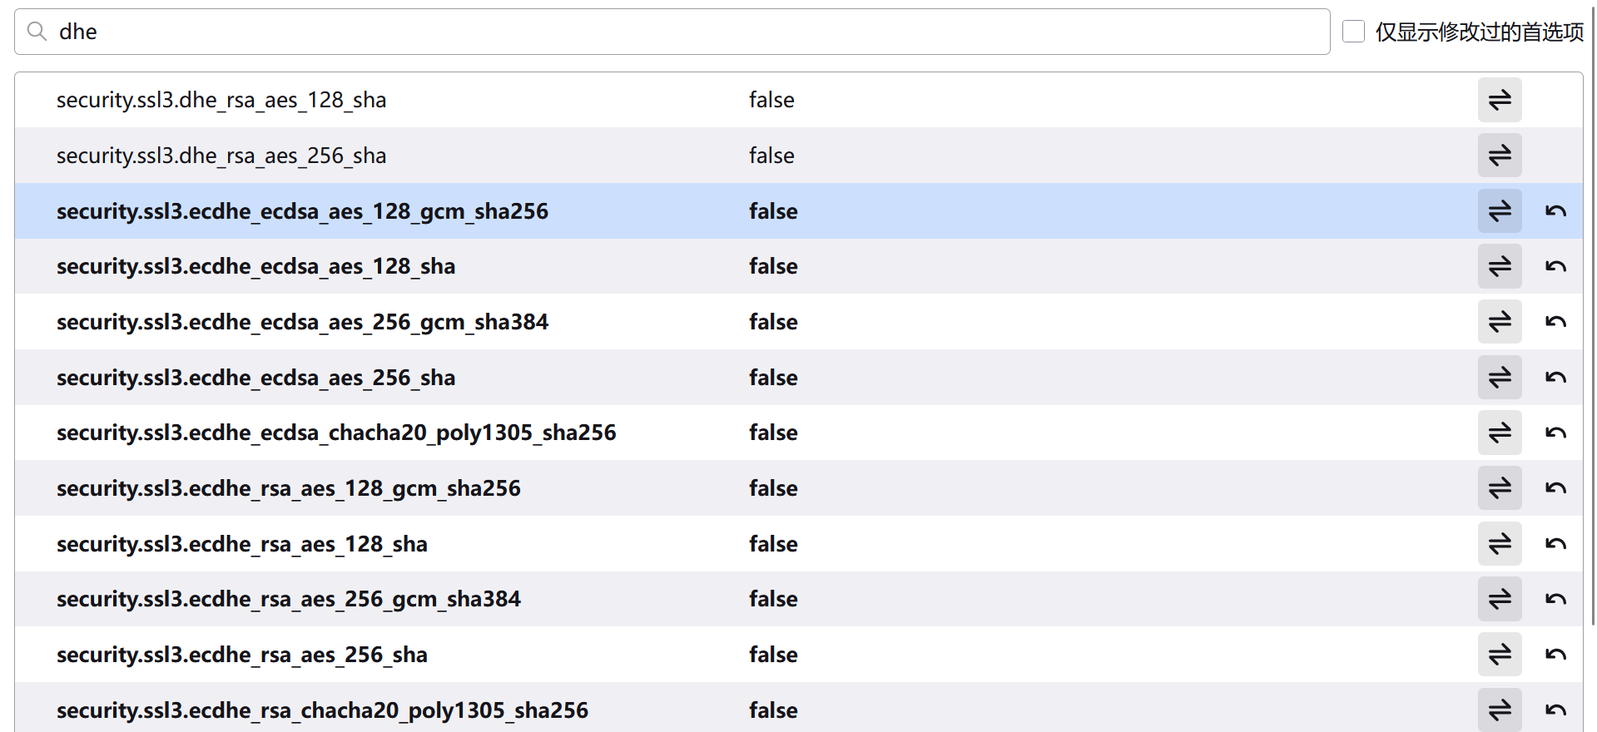The height and width of the screenshot is (732, 1597).
Task: Toggle security.ssl3.dhe_rsa_aes_128_sha value
Action: [1499, 100]
